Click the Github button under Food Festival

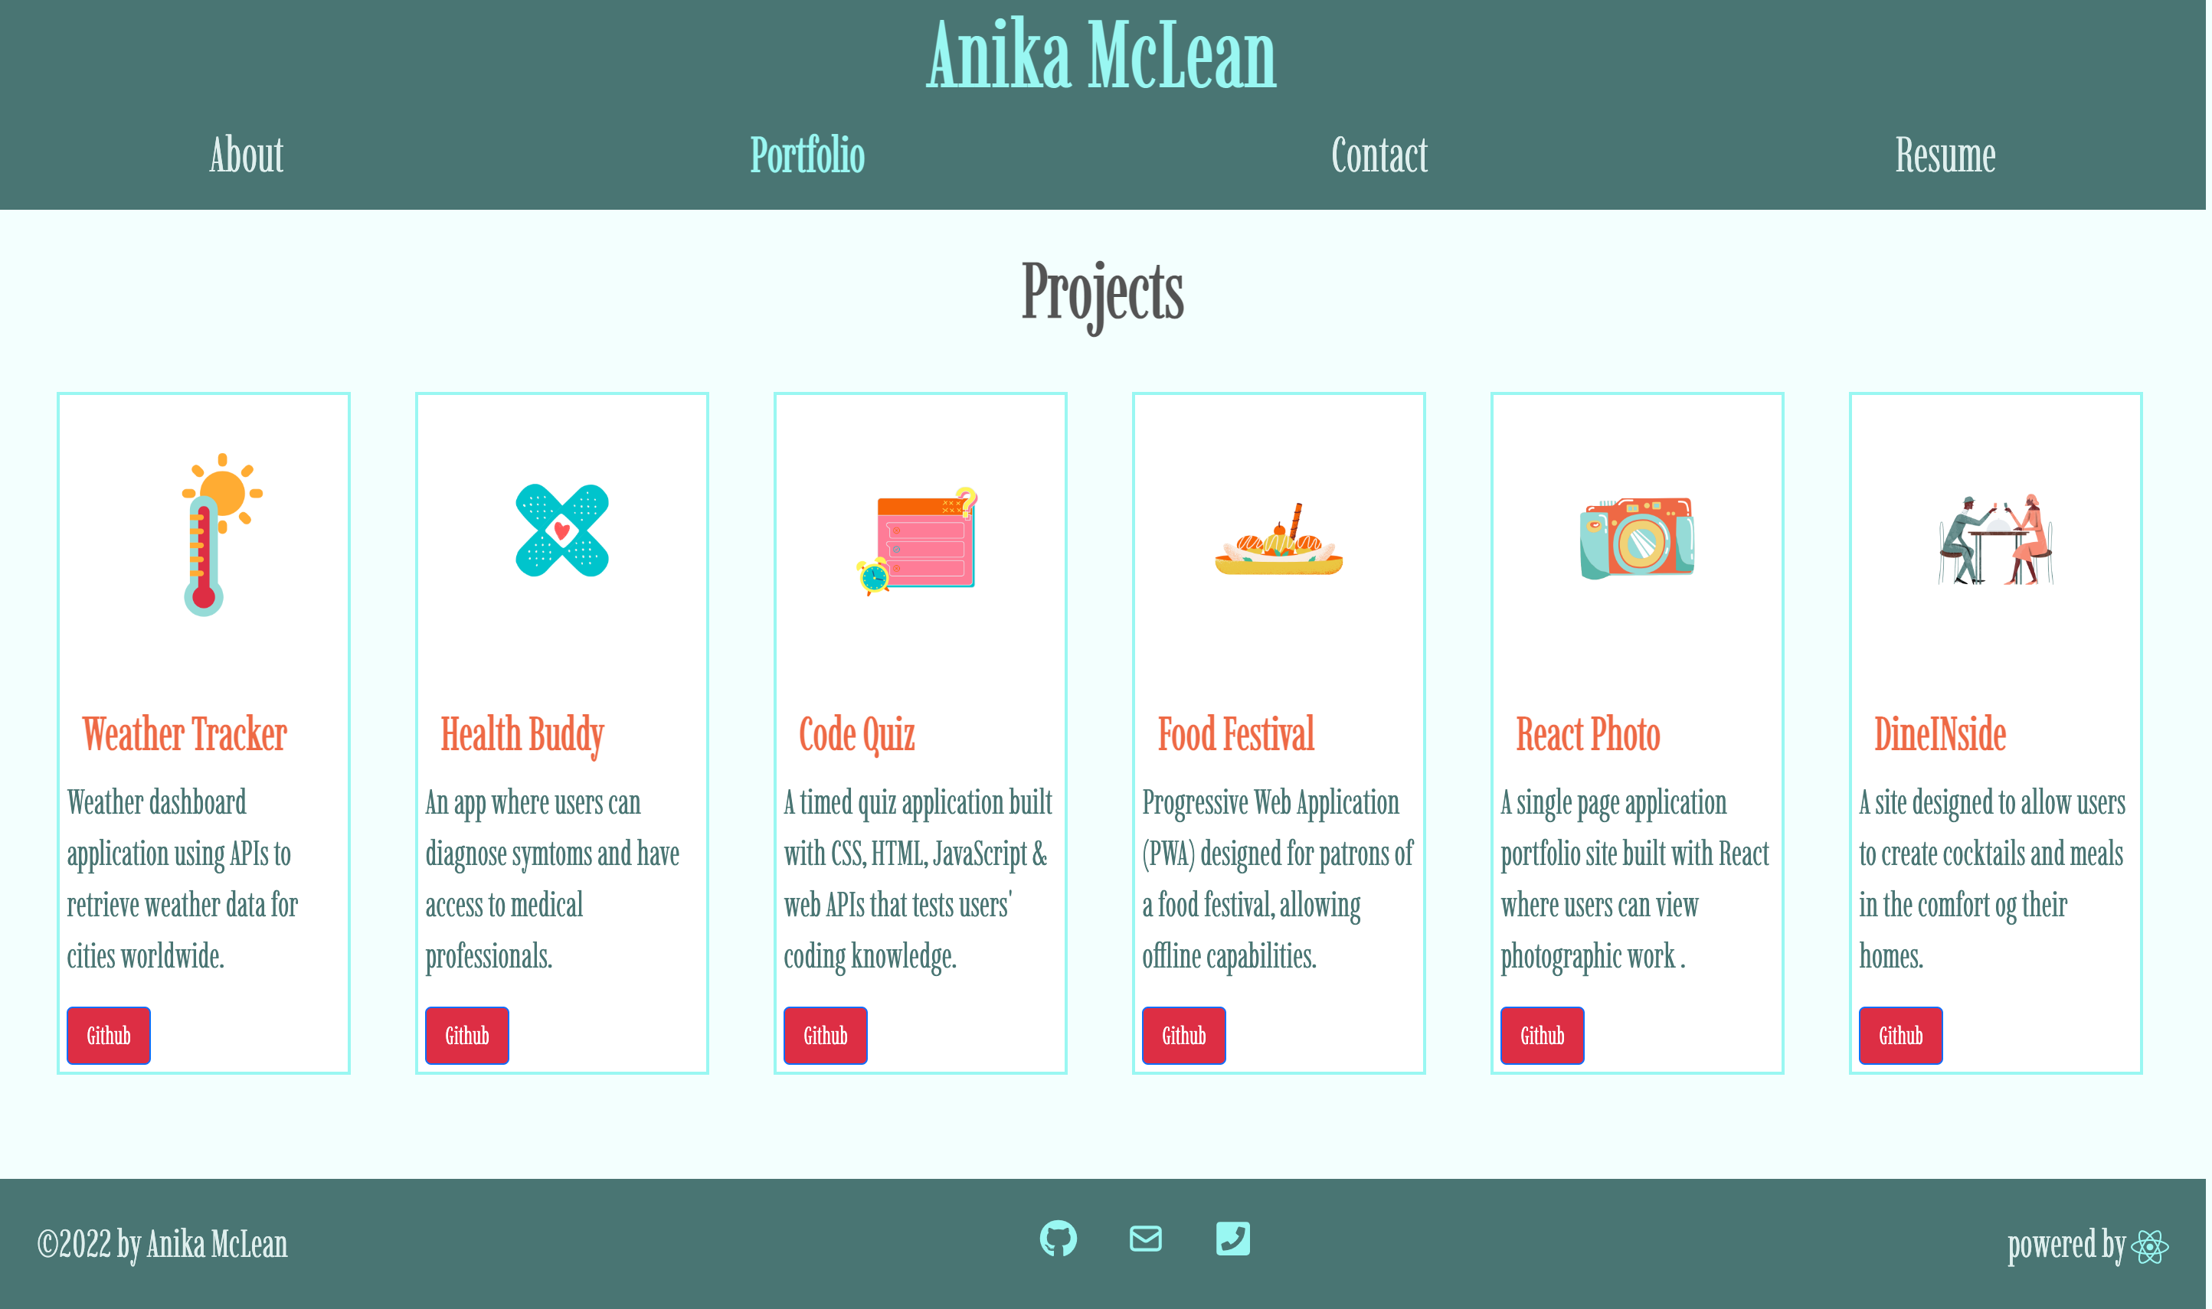coord(1183,1036)
